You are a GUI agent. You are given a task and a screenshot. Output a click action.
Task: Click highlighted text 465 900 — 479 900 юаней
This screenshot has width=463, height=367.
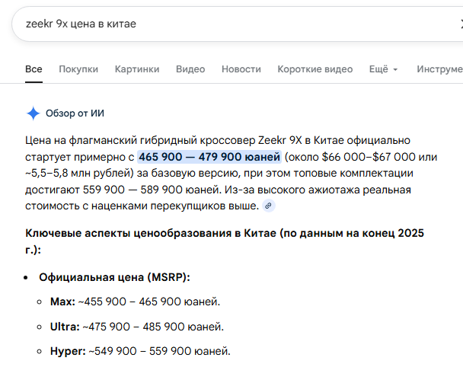click(x=209, y=157)
